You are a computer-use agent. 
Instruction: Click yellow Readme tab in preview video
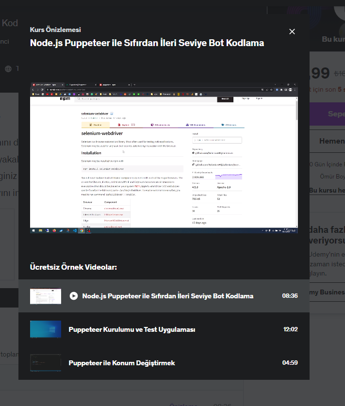point(95,125)
